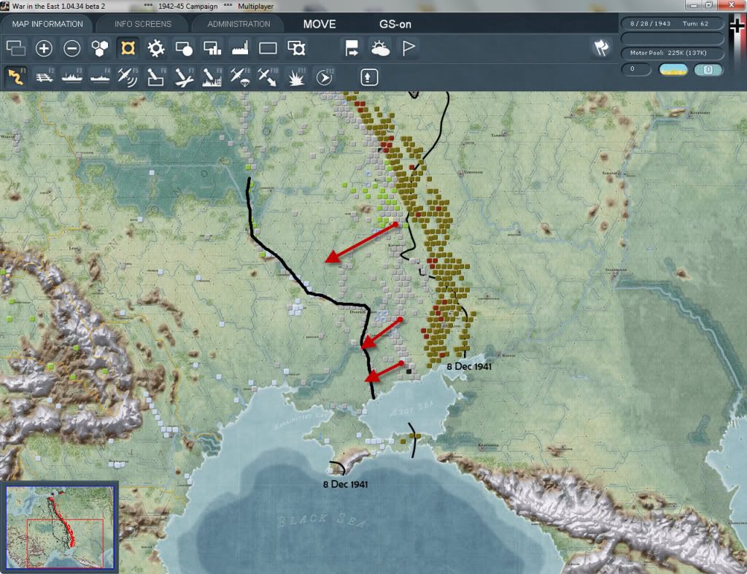The width and height of the screenshot is (747, 574).
Task: Click the GS-on status label
Action: (x=395, y=24)
